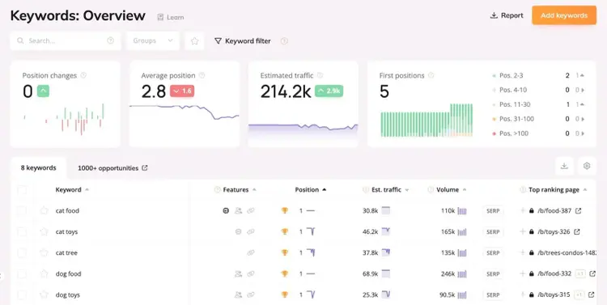
Task: Click SERP button for cat toys
Action: click(493, 232)
